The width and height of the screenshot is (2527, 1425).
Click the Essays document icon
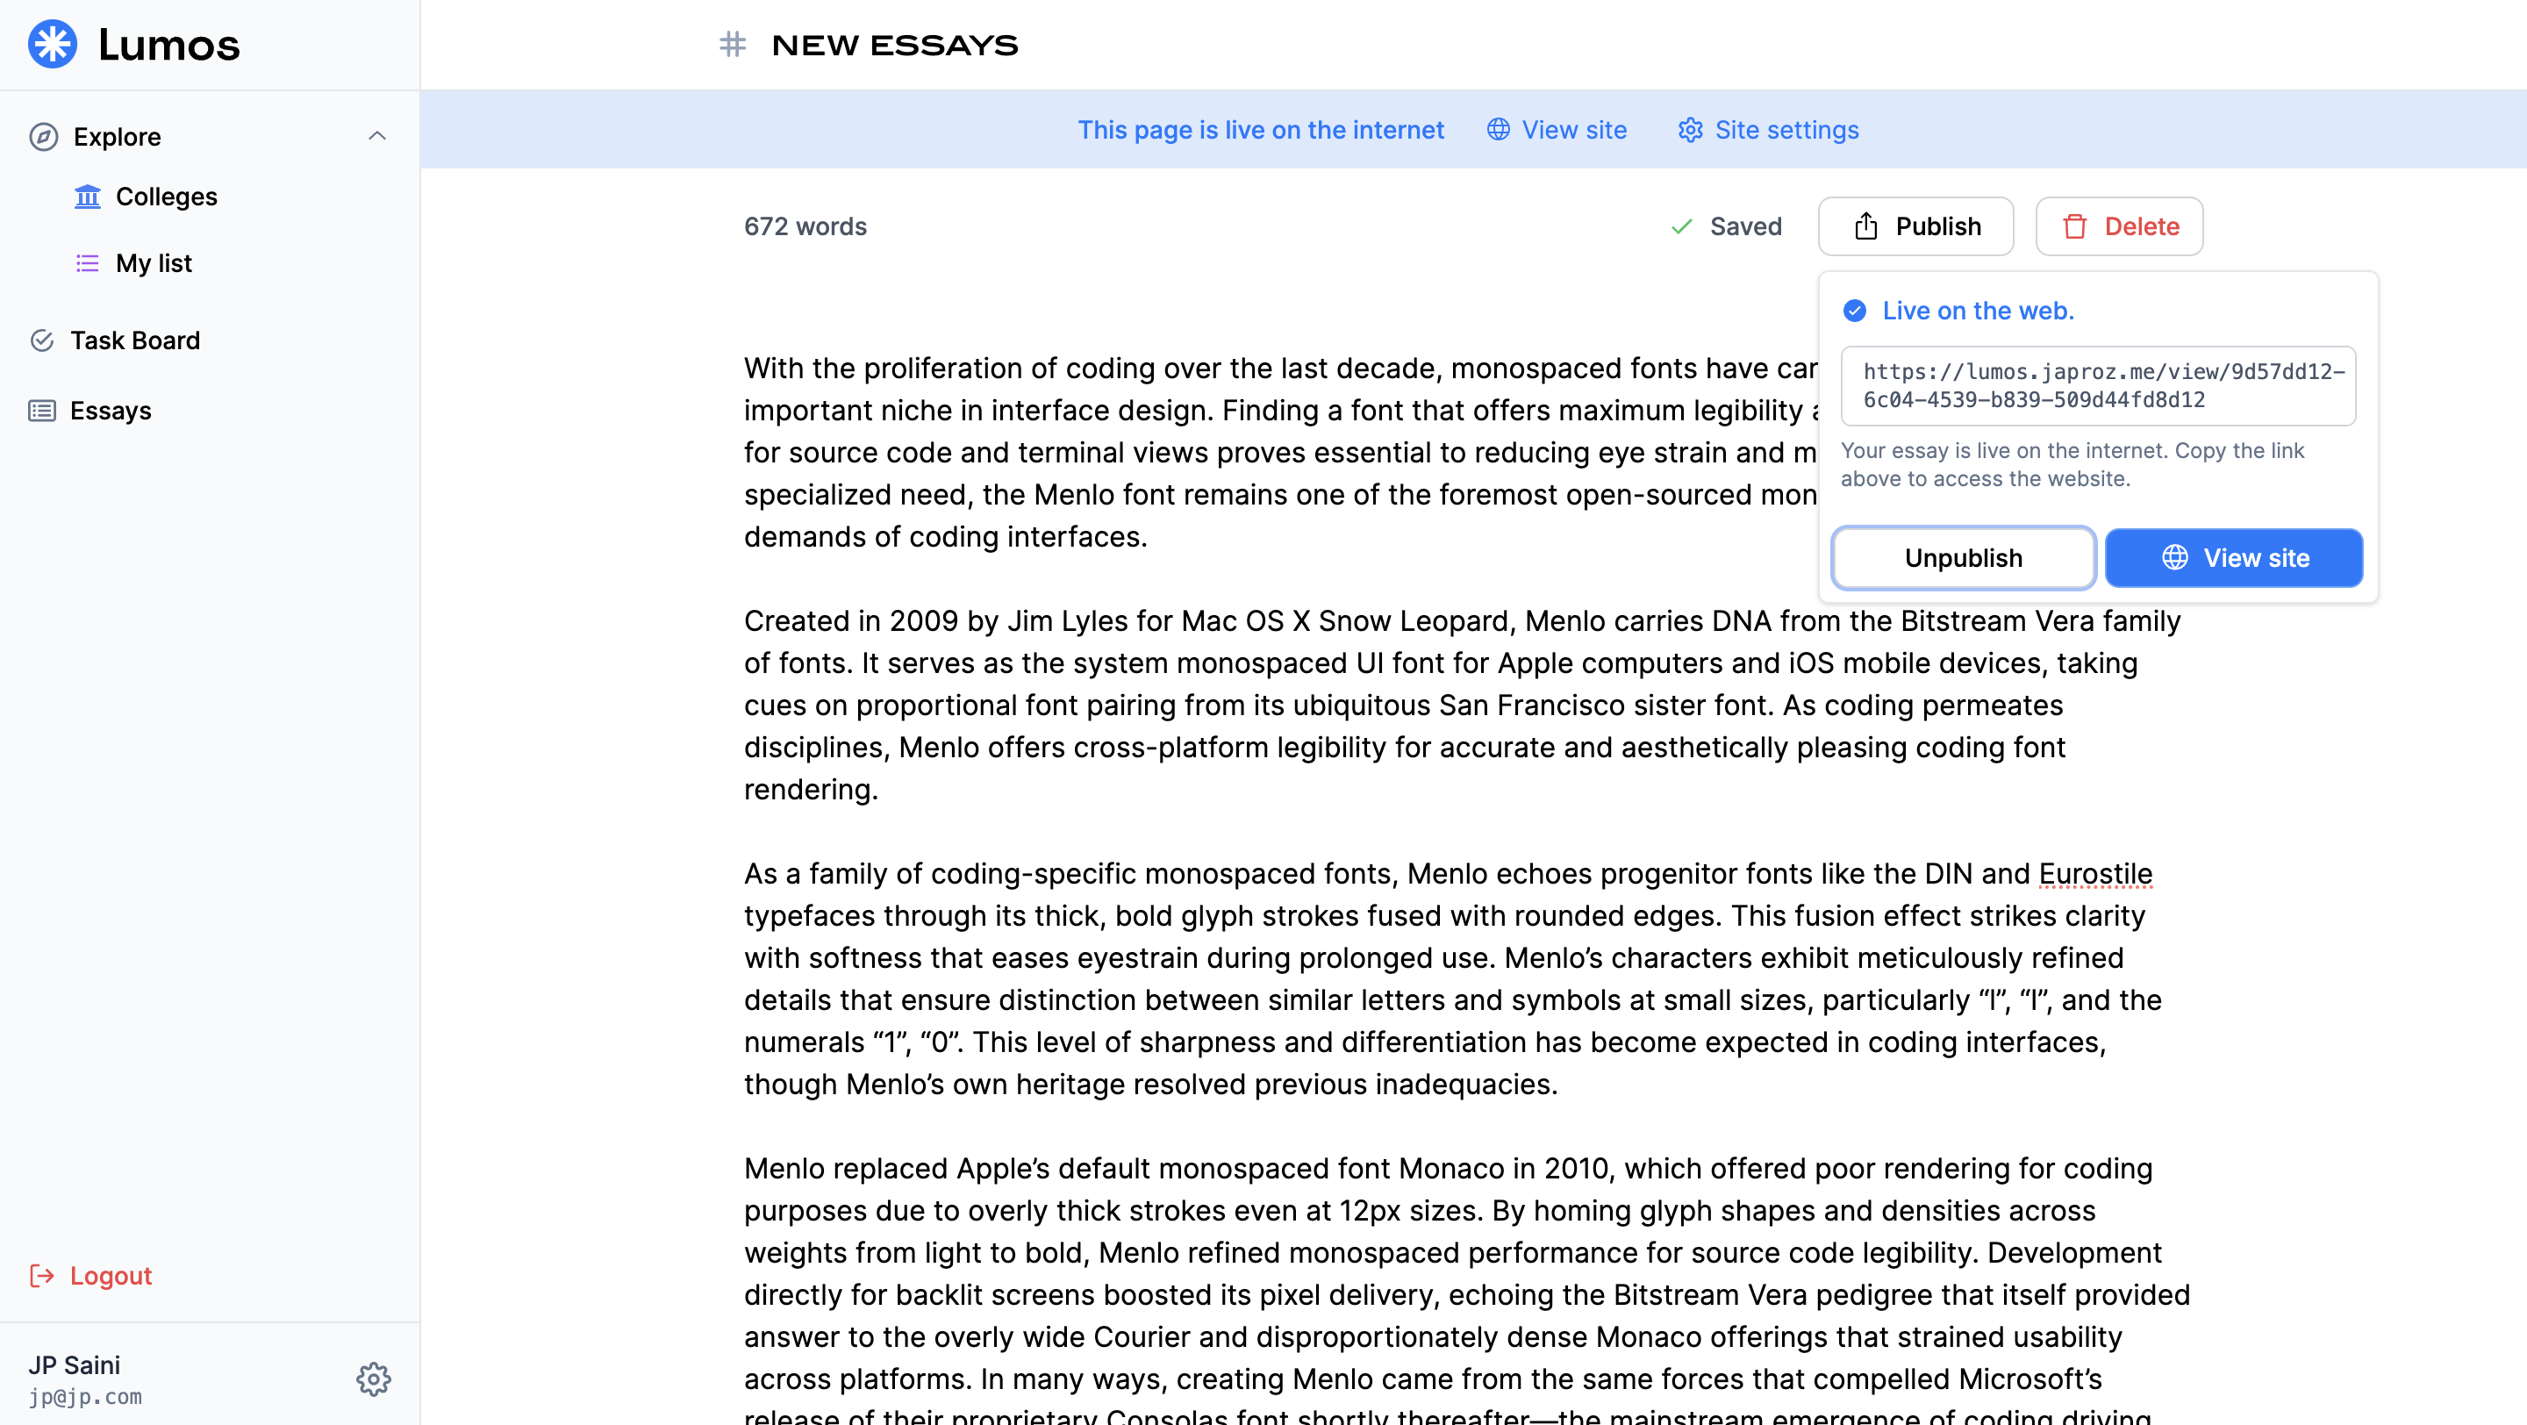point(42,410)
